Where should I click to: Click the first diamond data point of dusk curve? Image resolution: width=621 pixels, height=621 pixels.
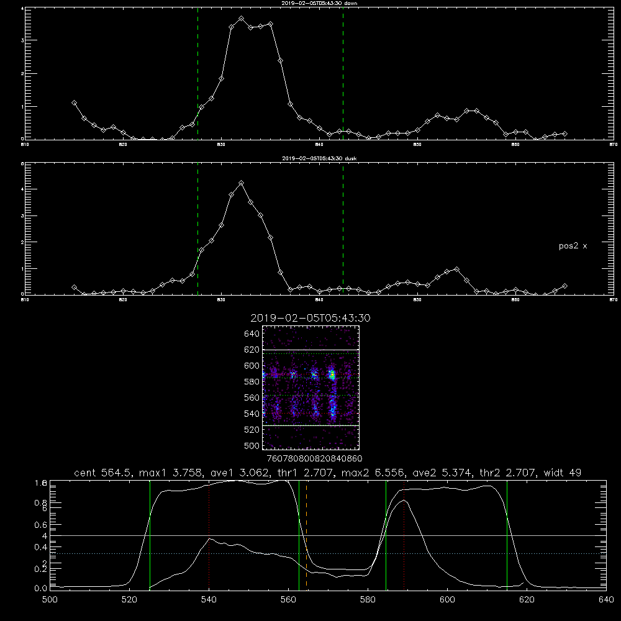click(74, 287)
